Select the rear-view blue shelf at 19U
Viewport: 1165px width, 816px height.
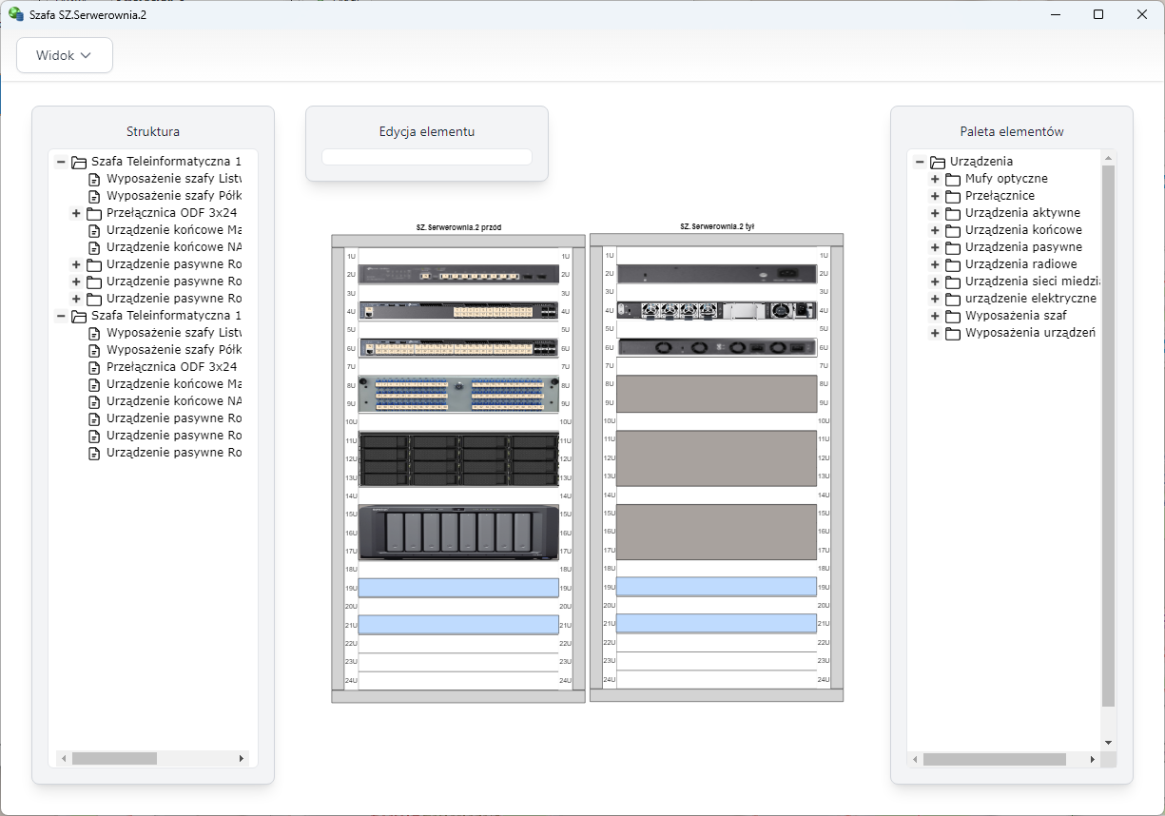click(x=716, y=587)
